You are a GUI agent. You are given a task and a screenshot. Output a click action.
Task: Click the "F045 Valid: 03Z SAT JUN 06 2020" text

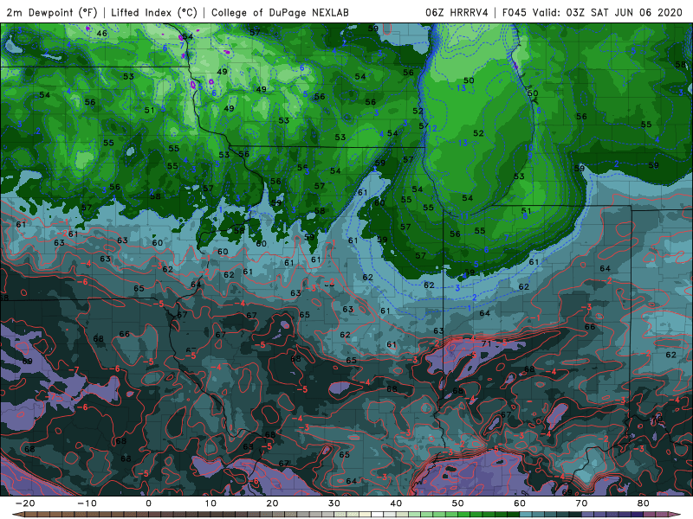(x=593, y=12)
